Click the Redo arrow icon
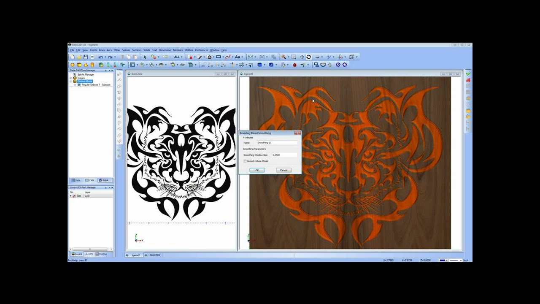Screen dimensions: 540x304 (x=110, y=57)
